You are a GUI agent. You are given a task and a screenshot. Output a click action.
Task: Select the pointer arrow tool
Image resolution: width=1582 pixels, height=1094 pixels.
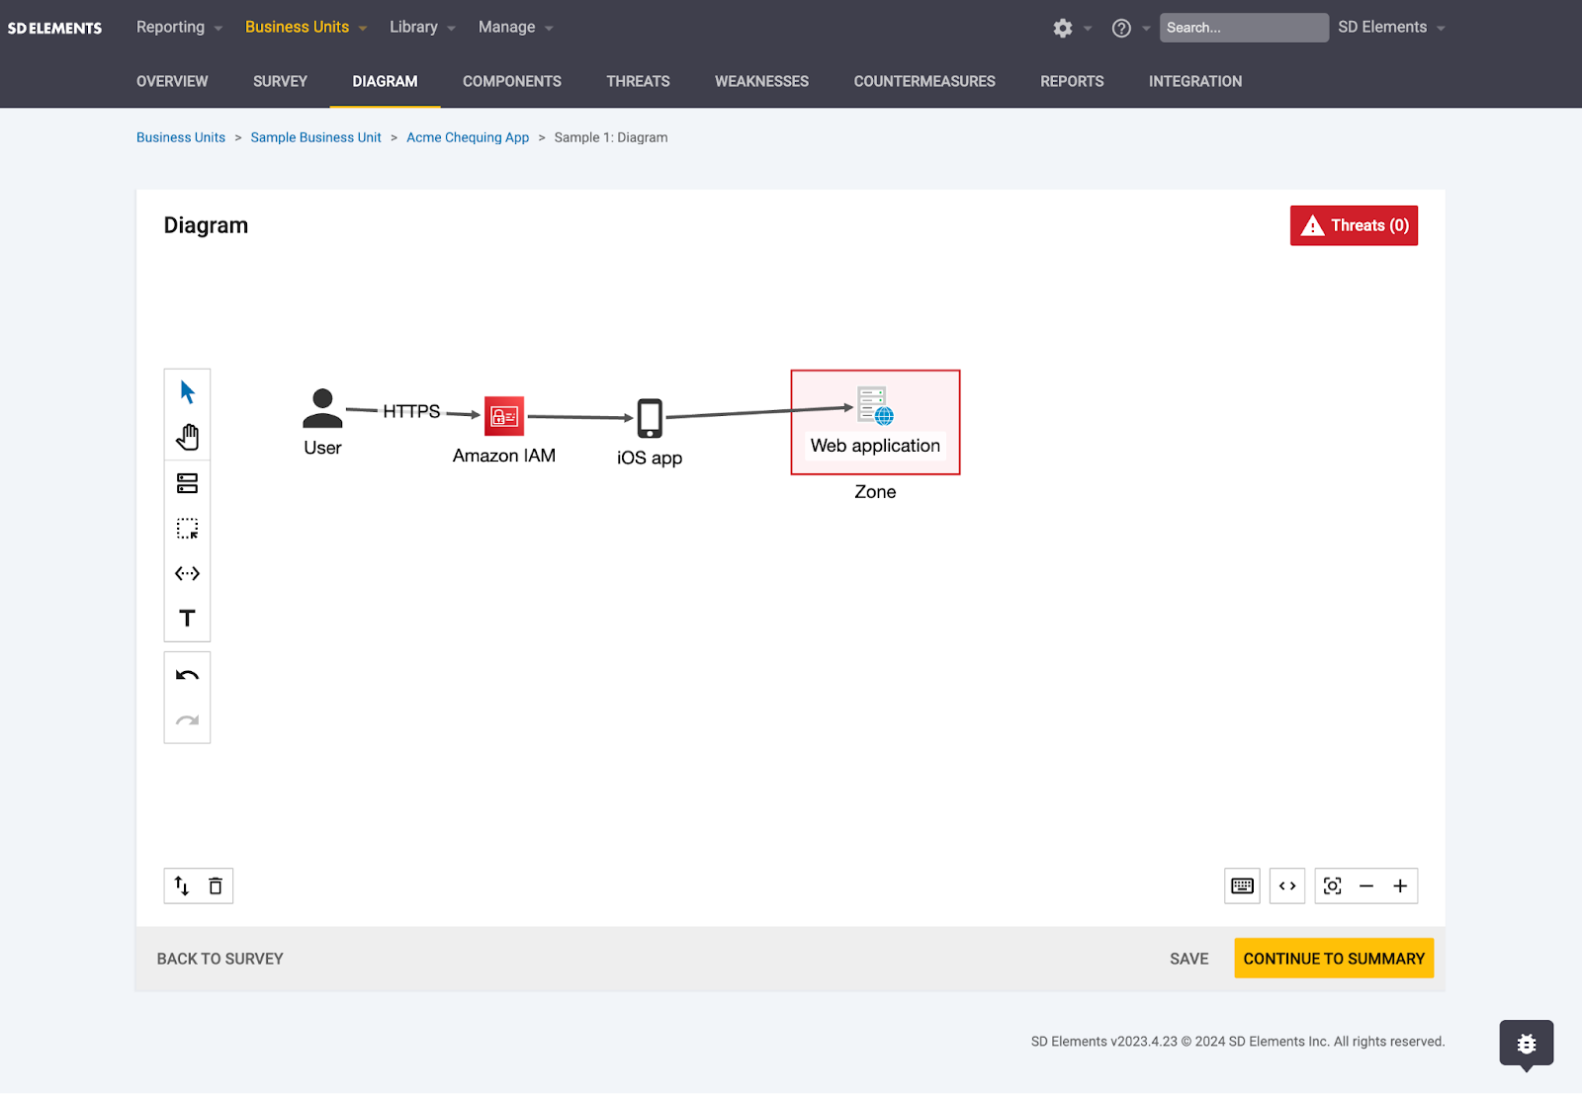pyautogui.click(x=187, y=392)
